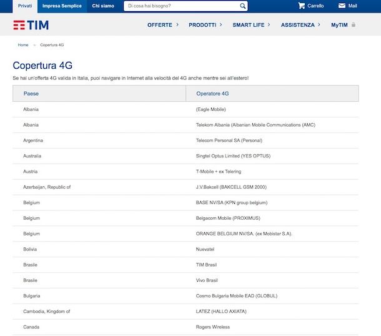The image size is (381, 336).
Task: Click 'LATEZ (HALLO AXIATA)' cell
Action: [221, 312]
